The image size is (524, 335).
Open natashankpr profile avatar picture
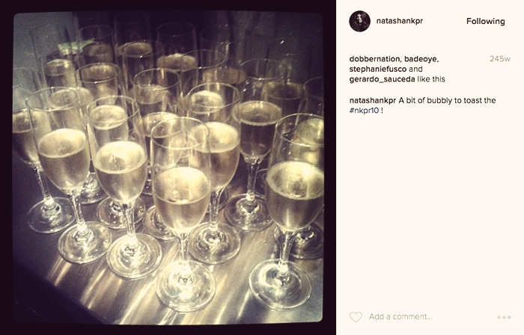[x=359, y=21]
